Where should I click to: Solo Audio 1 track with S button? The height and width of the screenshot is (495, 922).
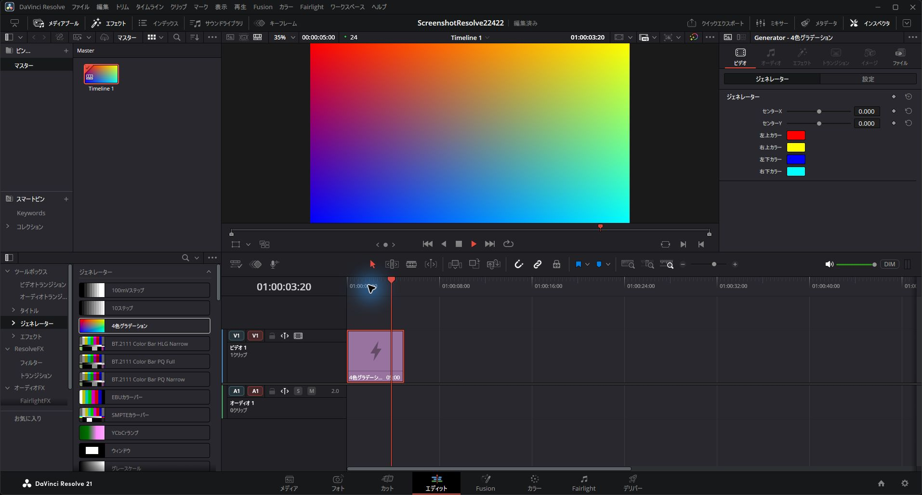298,391
